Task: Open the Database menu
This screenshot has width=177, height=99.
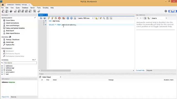Action: (25, 8)
